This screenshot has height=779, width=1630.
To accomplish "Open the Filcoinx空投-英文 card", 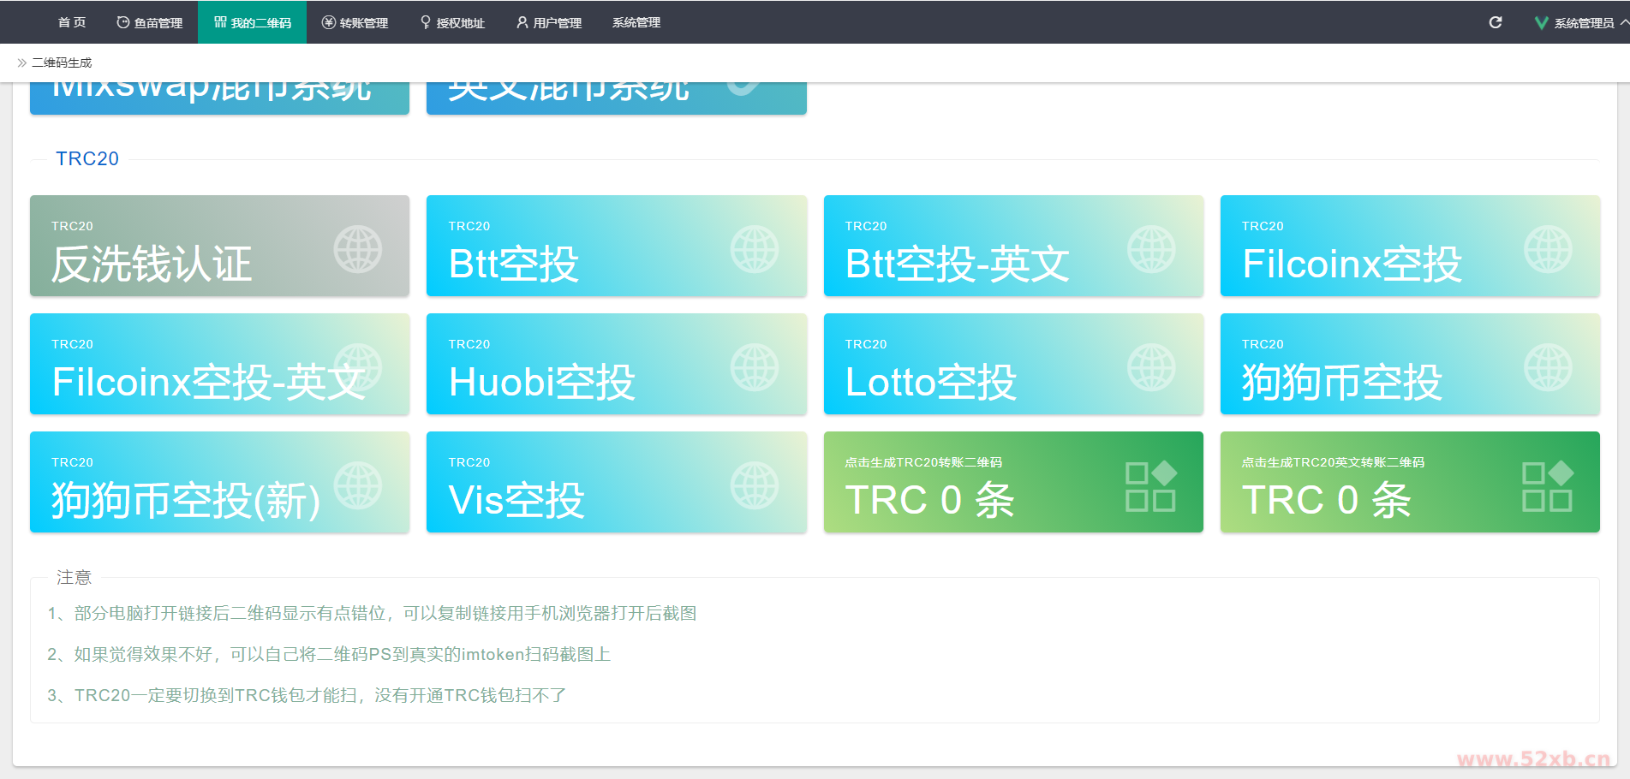I will tap(219, 364).
